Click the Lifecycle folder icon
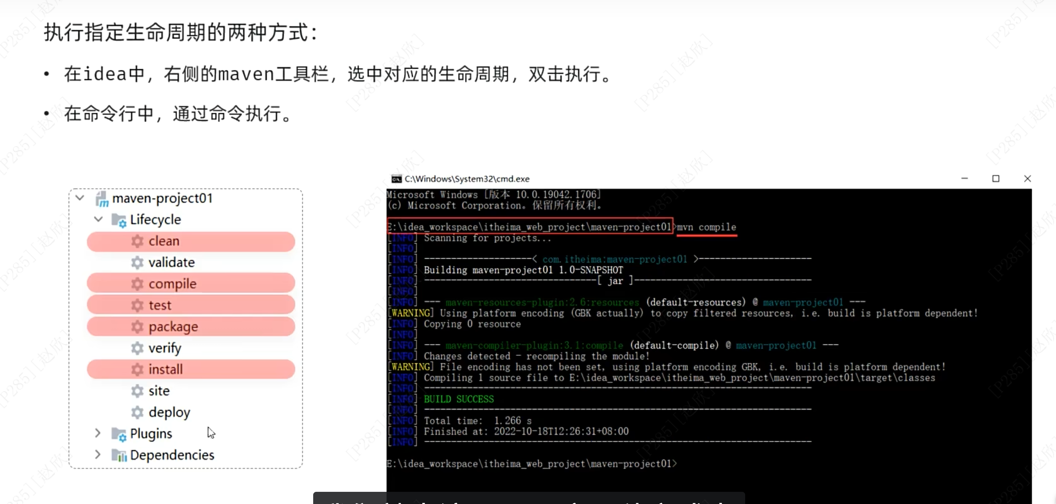The height and width of the screenshot is (504, 1056). tap(119, 220)
